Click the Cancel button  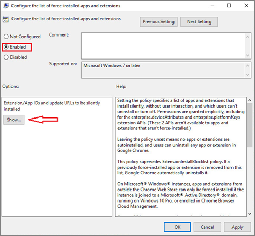[x=207, y=227]
